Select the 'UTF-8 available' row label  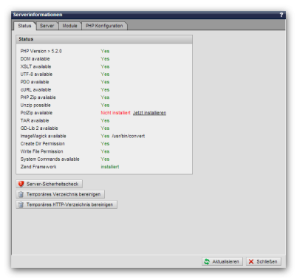[36, 75]
